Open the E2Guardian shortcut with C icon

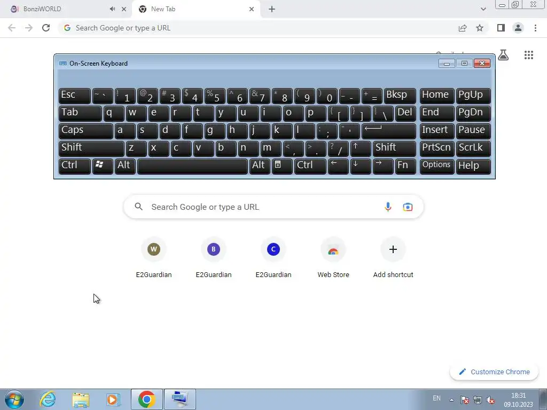(273, 258)
